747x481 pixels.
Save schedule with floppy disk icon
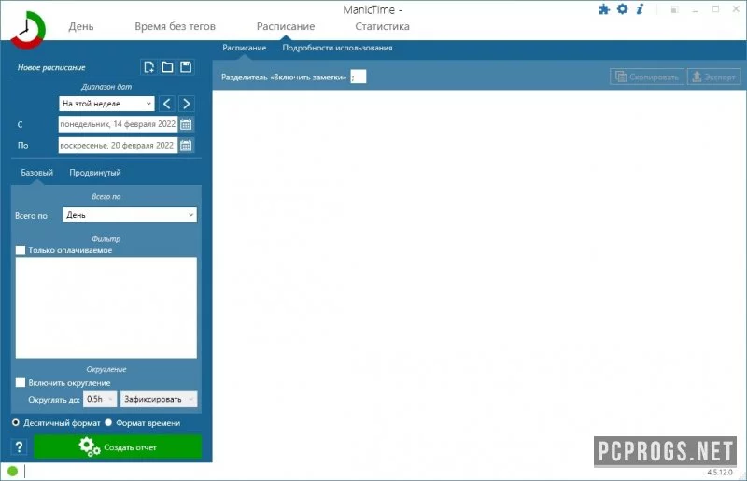coord(186,66)
